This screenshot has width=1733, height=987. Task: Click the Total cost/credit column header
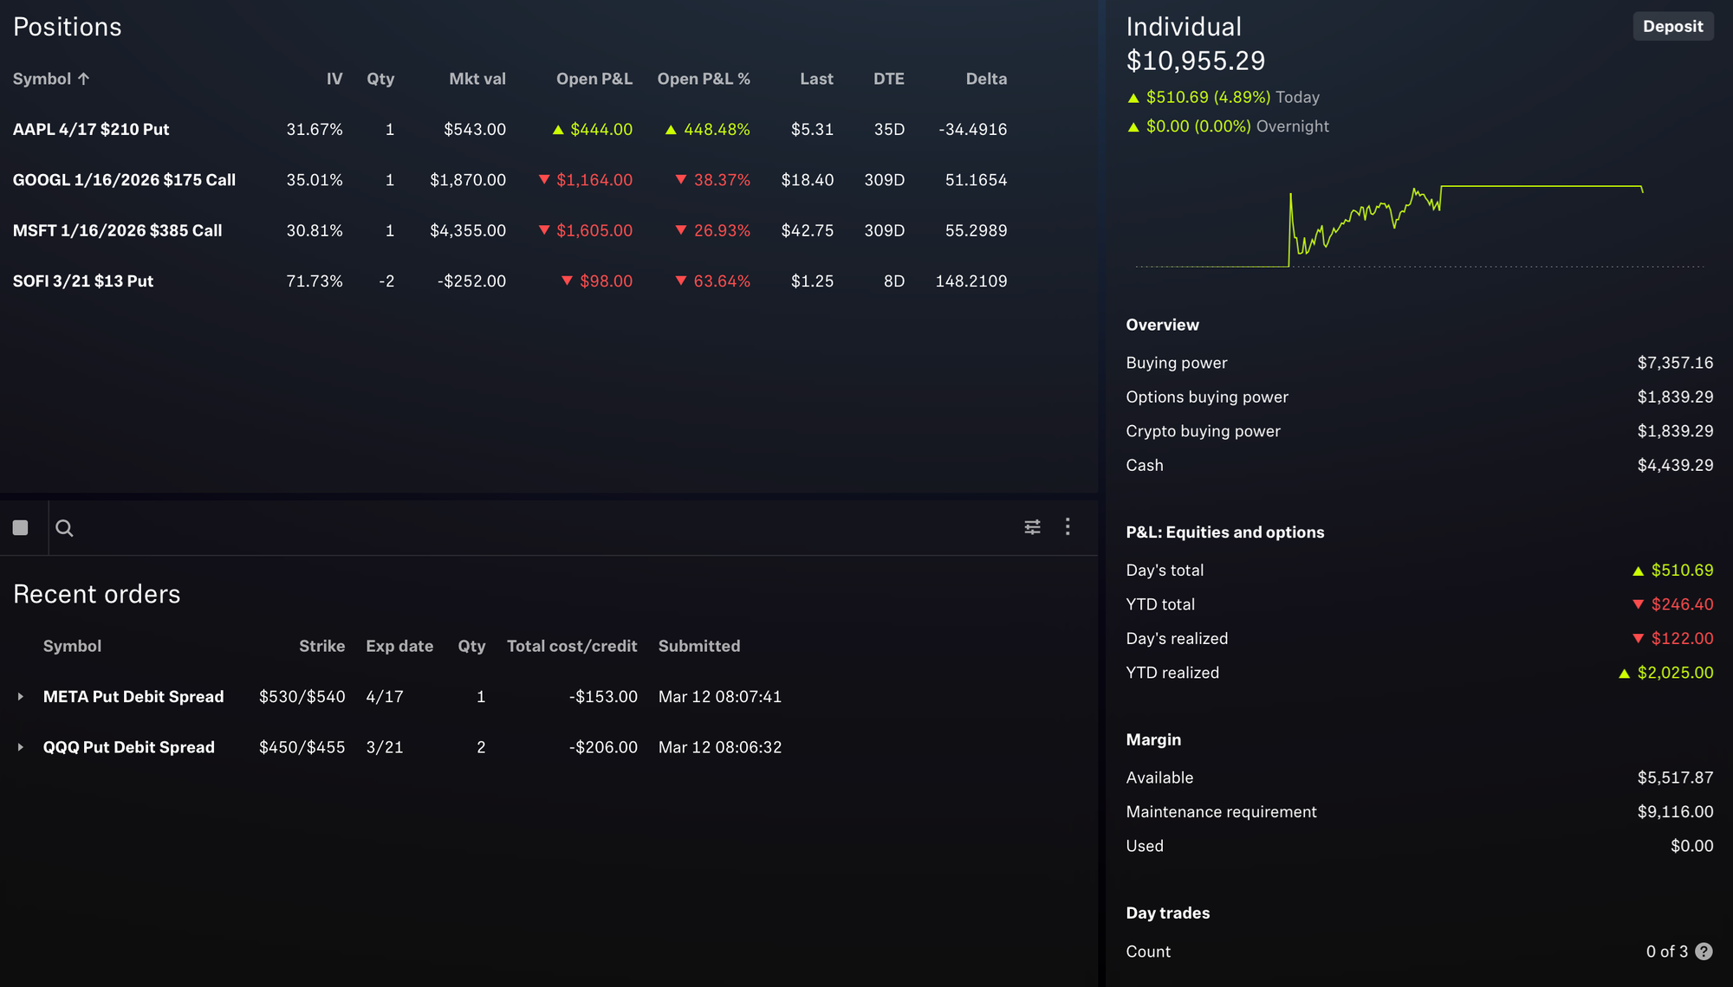(572, 646)
